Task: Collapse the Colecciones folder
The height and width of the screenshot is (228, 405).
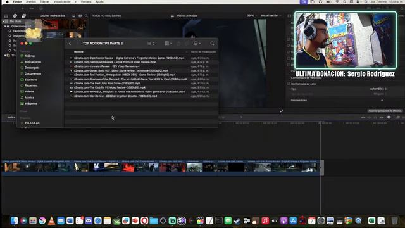Action: pyautogui.click(x=5, y=26)
